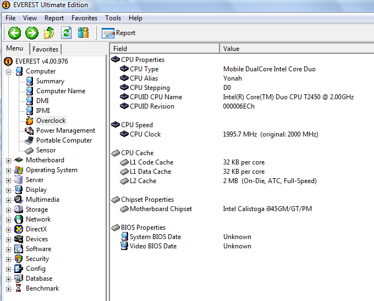Click the Network globe icon
374x301 pixels.
coord(19,219)
